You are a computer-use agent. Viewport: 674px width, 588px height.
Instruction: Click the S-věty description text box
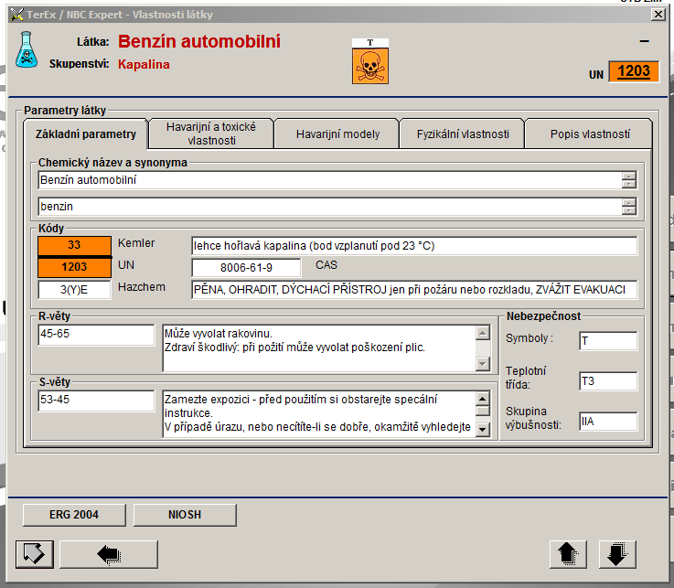(319, 413)
